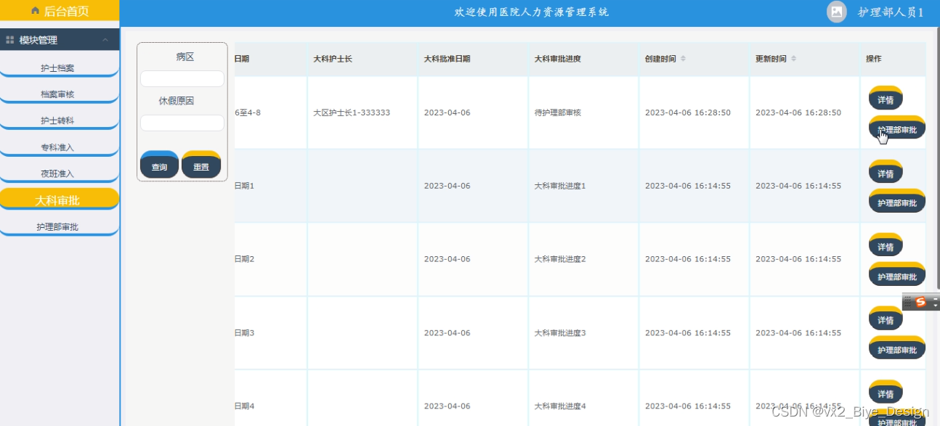Click the 重置 reset button
This screenshot has width=940, height=426.
[x=201, y=165]
